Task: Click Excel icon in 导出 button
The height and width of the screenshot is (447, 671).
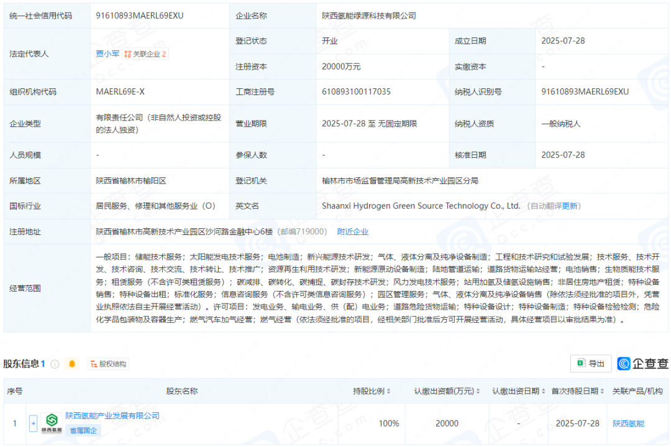Action: tap(581, 363)
